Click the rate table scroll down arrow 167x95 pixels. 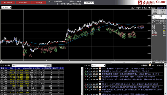[82, 94]
